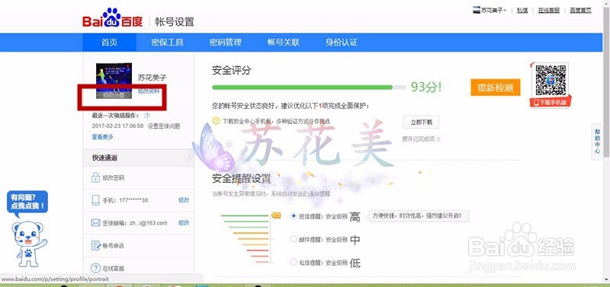Open 在线客服 link in top header

(x=548, y=11)
